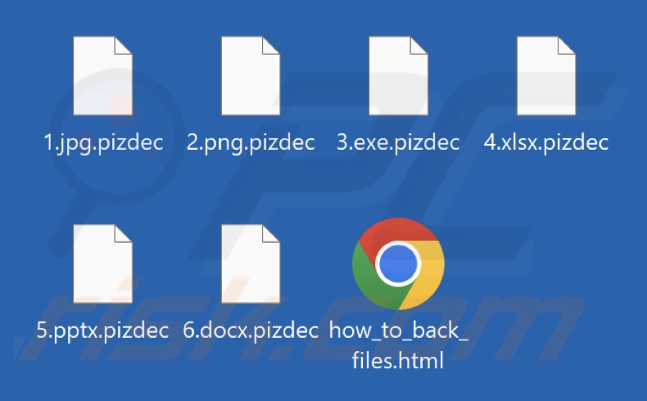Select the 6.docx.pizdec file icon
The height and width of the screenshot is (401, 647).
[251, 264]
